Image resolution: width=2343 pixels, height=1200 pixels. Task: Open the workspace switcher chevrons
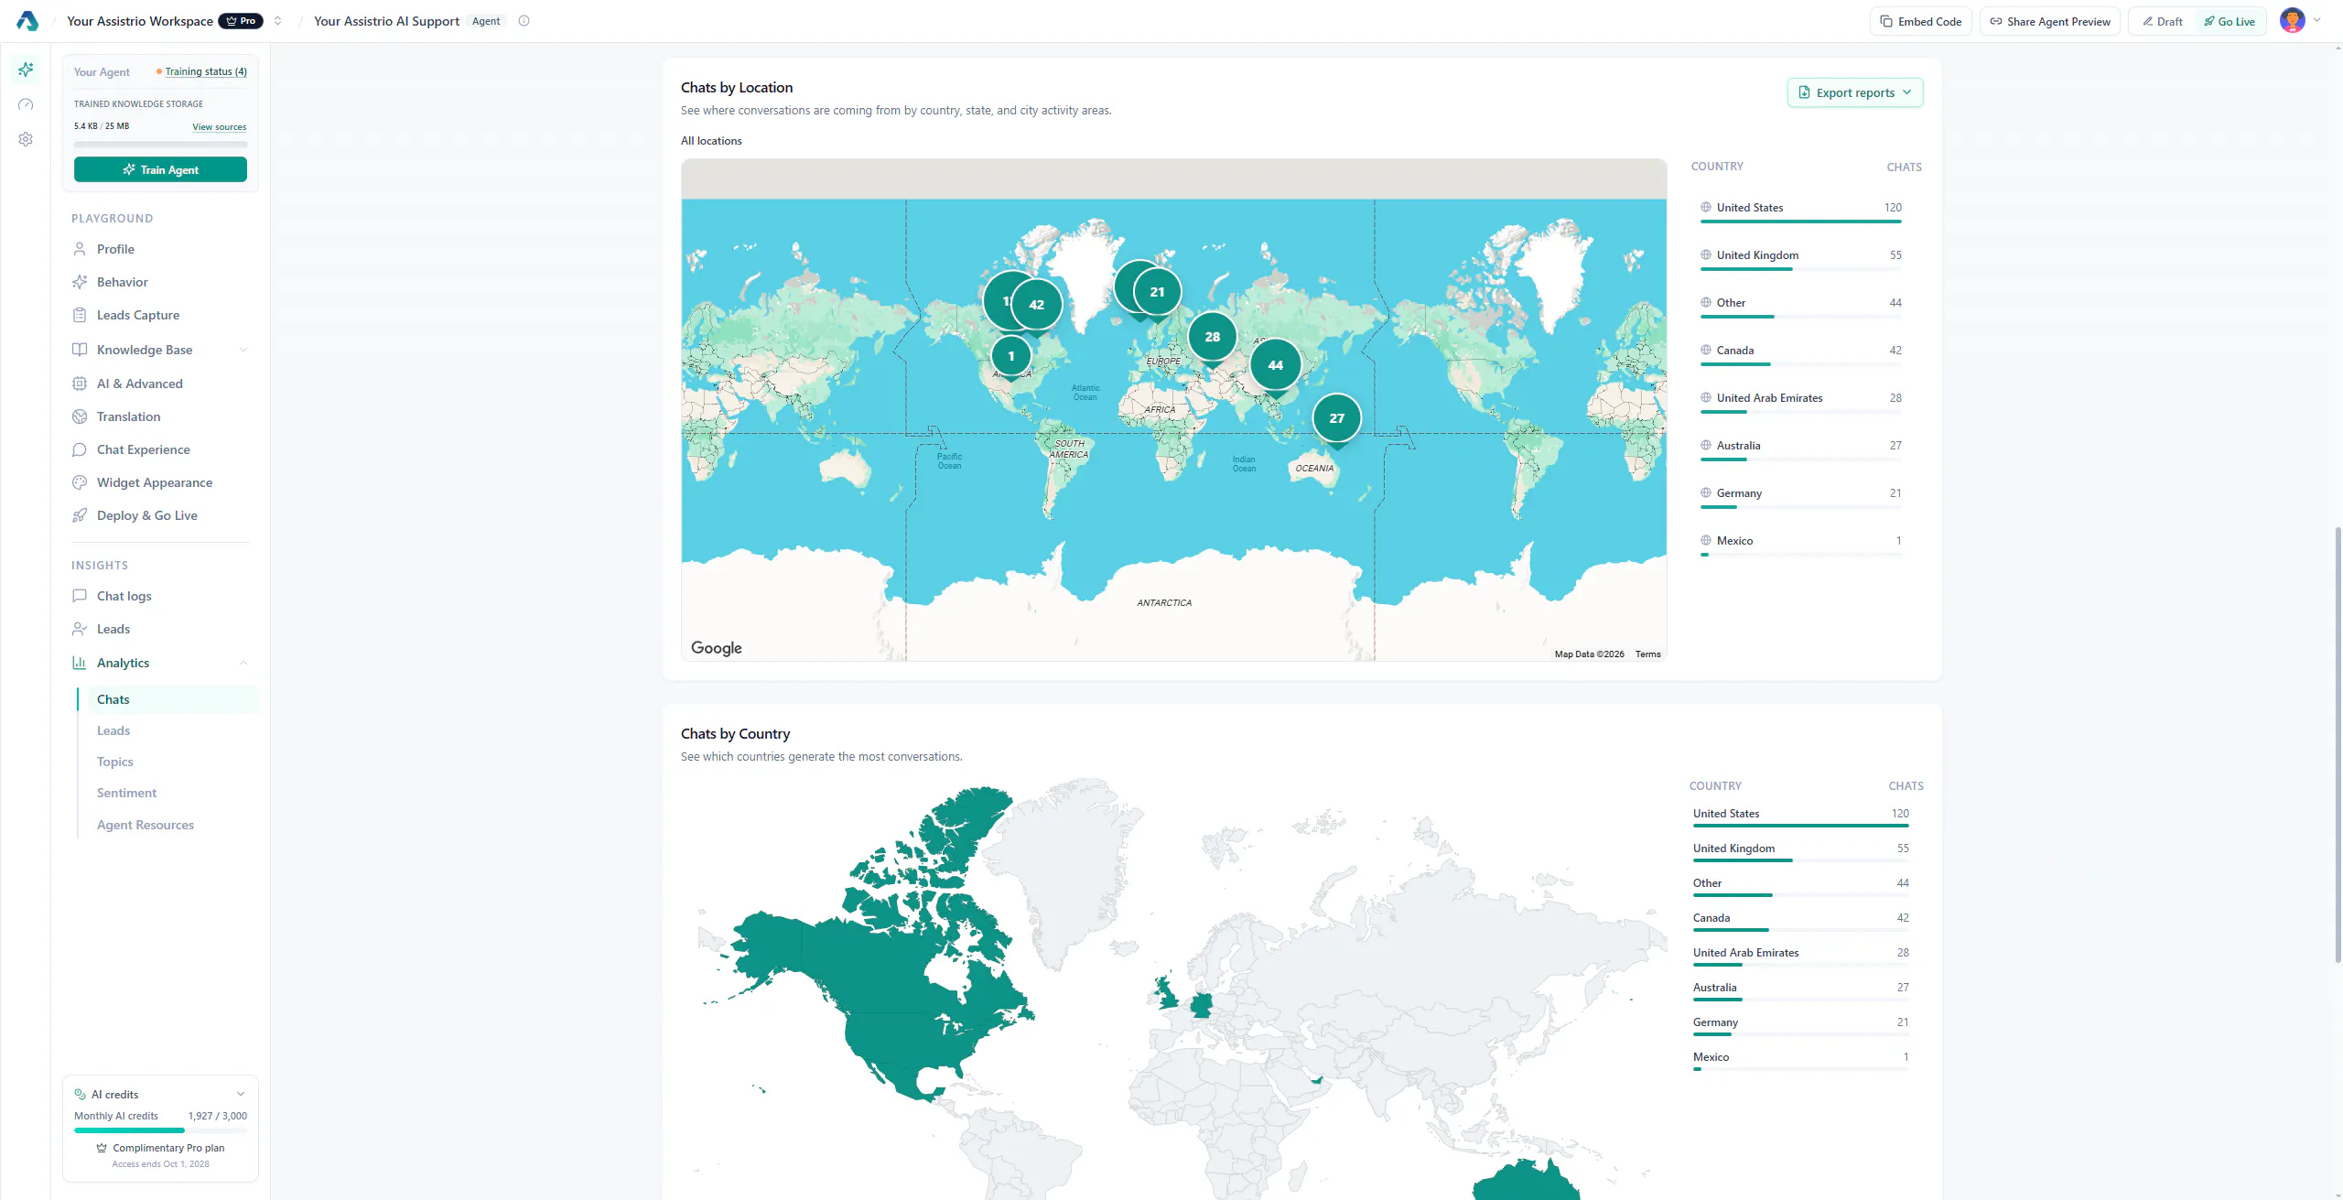[277, 21]
